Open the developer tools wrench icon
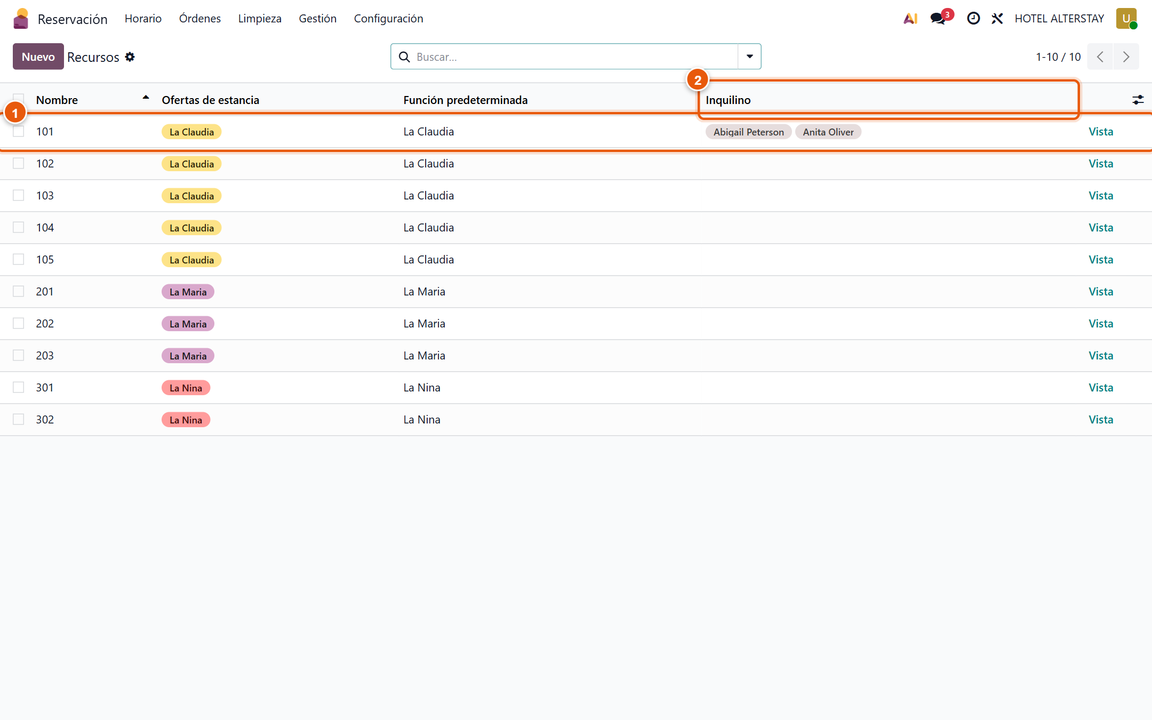Image resolution: width=1152 pixels, height=720 pixels. (x=997, y=19)
